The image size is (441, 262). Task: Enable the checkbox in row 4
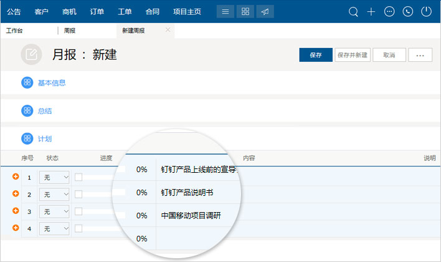pyautogui.click(x=78, y=229)
